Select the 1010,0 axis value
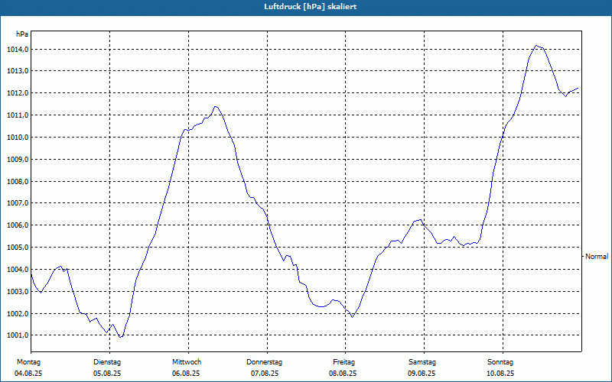612x382 pixels. click(17, 138)
